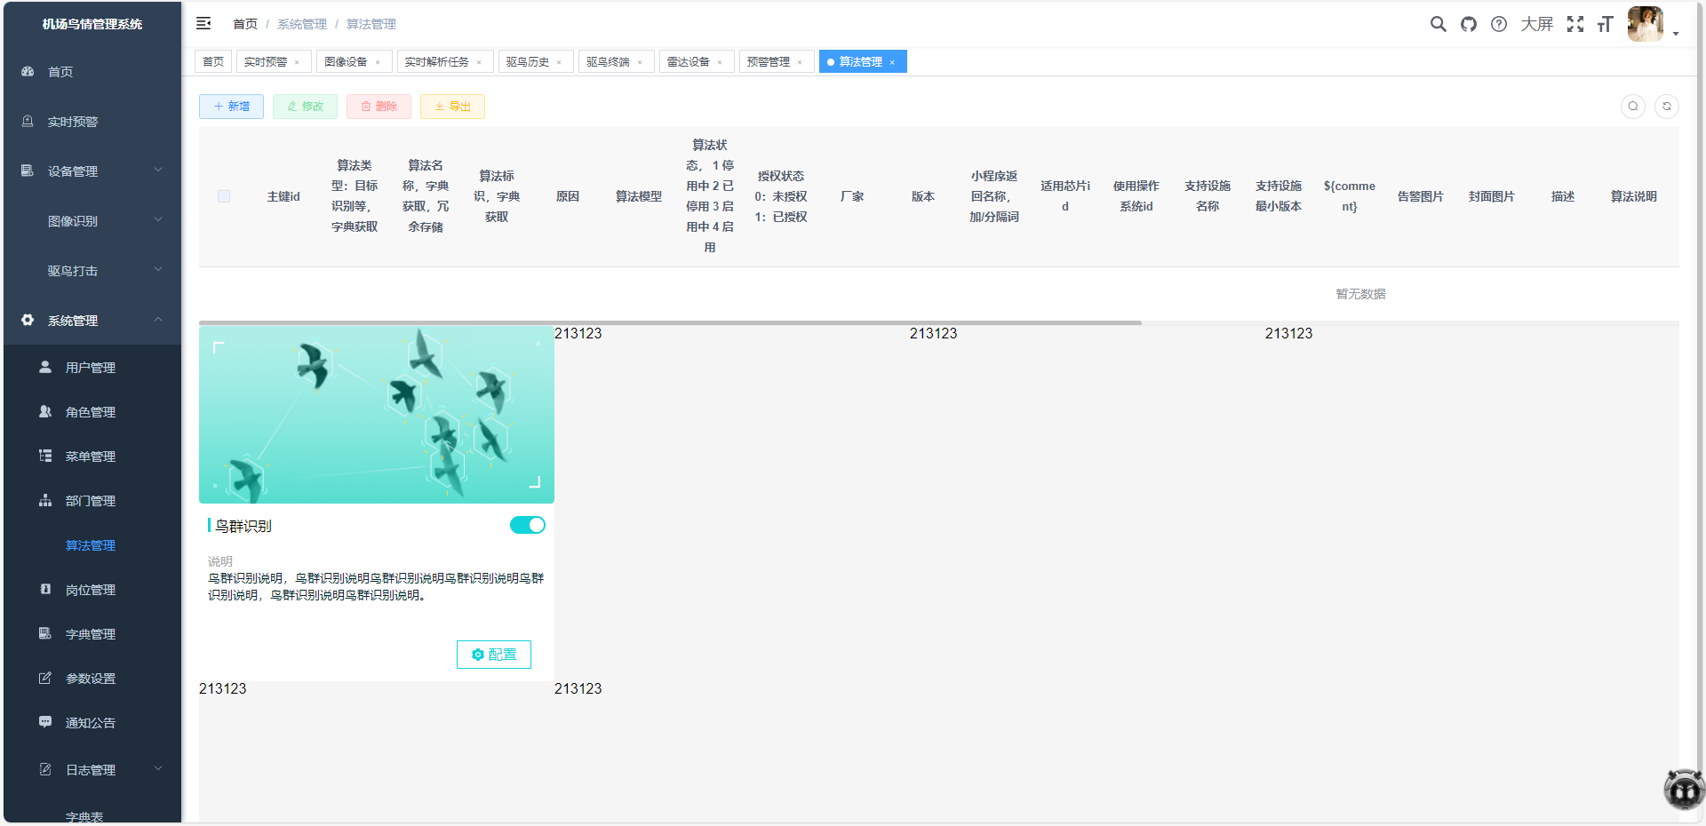Toggle the table search bar with round magnifier
1706x826 pixels.
click(x=1633, y=107)
